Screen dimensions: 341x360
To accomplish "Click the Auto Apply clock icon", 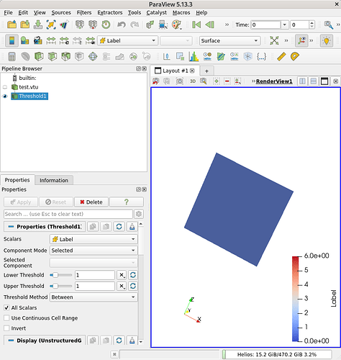I will click(106, 24).
